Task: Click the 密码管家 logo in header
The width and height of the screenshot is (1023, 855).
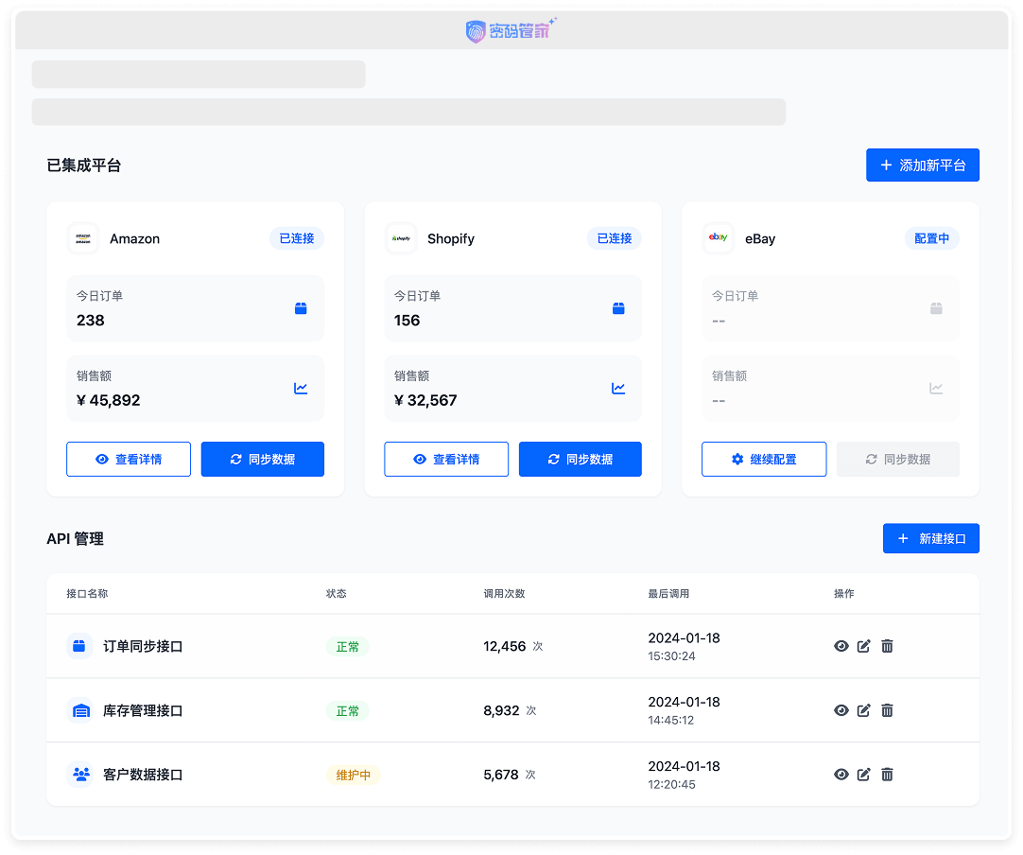Action: [x=511, y=31]
